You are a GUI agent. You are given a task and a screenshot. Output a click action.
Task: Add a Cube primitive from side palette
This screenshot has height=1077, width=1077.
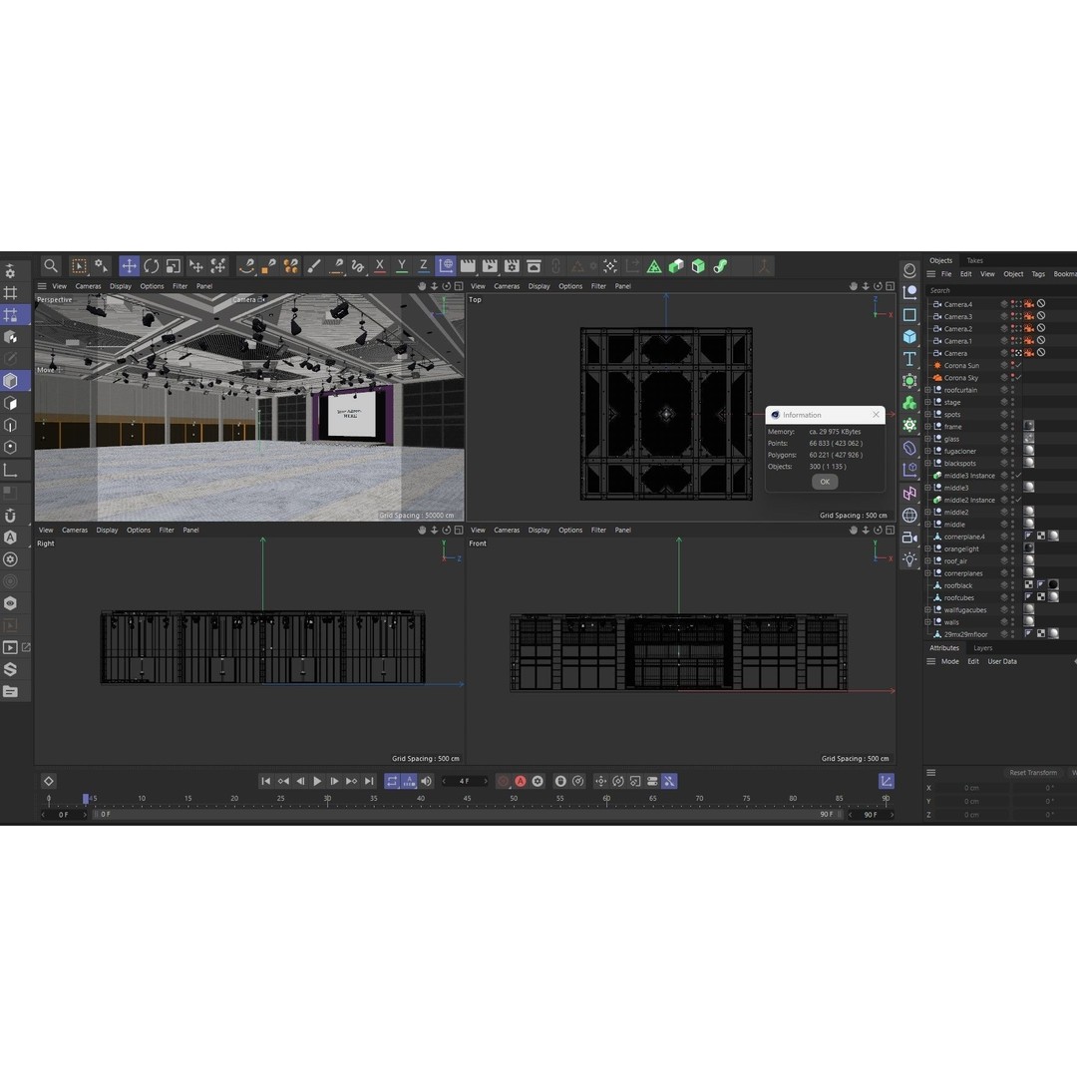click(x=909, y=337)
